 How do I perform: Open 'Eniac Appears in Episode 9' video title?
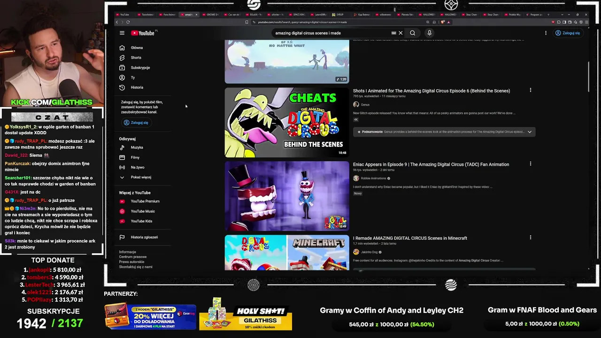(431, 164)
